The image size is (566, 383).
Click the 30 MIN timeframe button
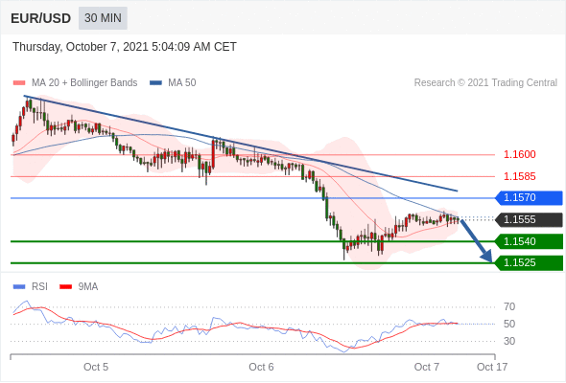click(103, 18)
